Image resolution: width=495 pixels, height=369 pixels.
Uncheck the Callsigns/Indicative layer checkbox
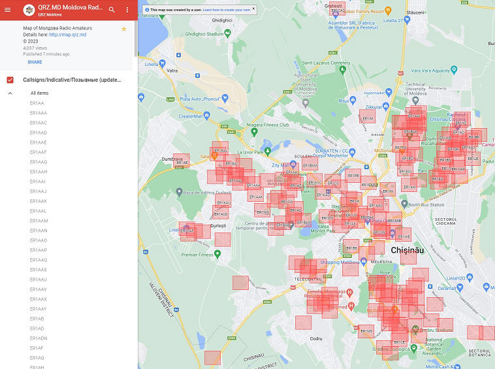(x=10, y=80)
